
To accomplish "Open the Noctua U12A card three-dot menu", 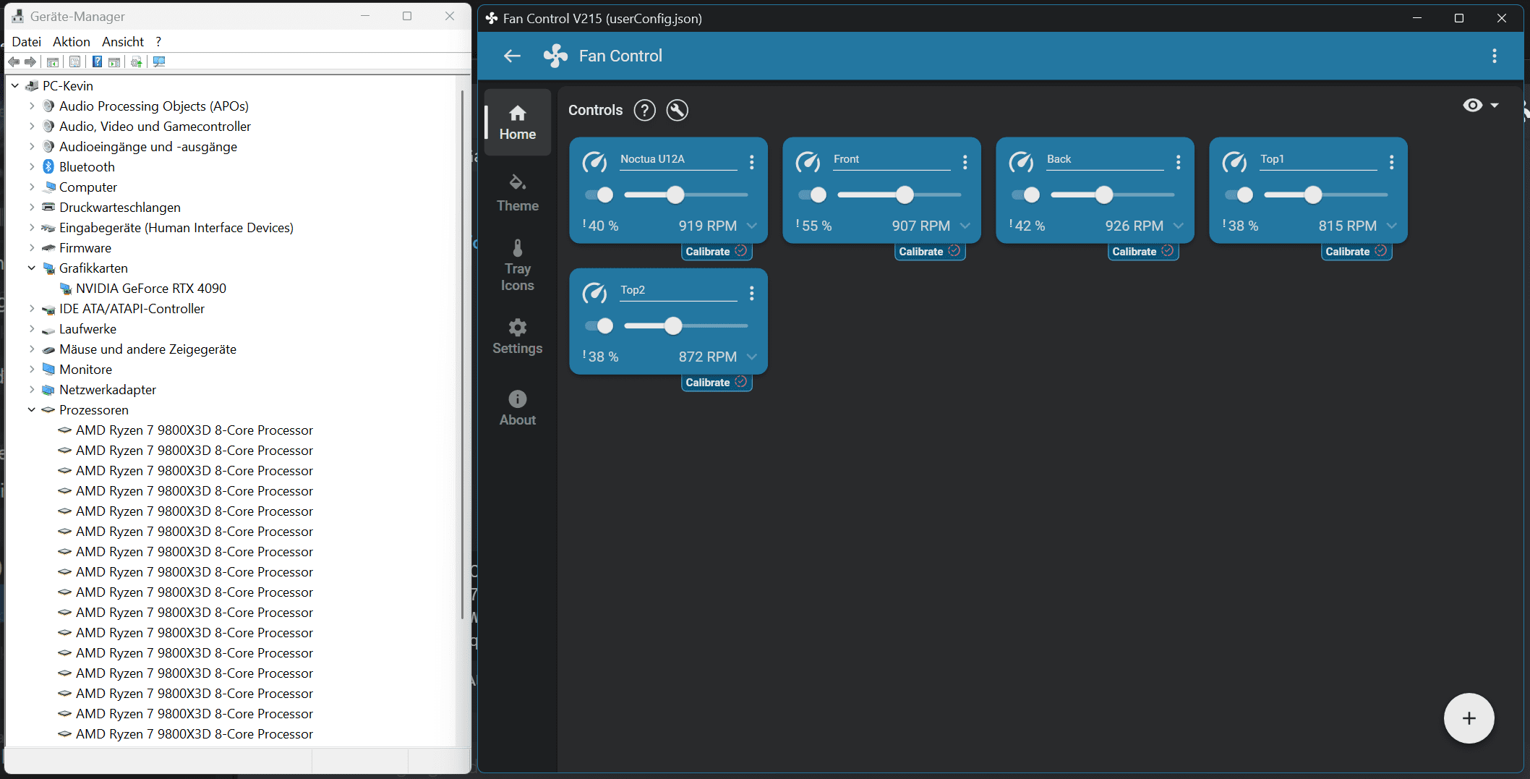I will coord(751,162).
